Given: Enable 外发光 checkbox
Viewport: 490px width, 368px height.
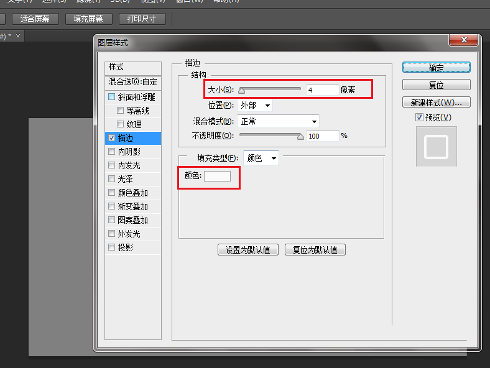Looking at the screenshot, I should click(x=111, y=233).
